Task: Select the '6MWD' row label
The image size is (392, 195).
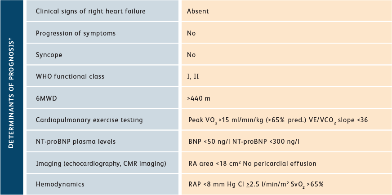Action: point(46,98)
